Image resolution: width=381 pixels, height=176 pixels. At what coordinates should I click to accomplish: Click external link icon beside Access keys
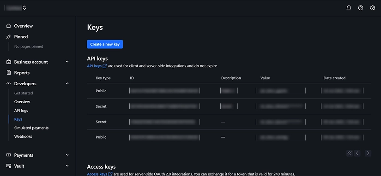110,174
